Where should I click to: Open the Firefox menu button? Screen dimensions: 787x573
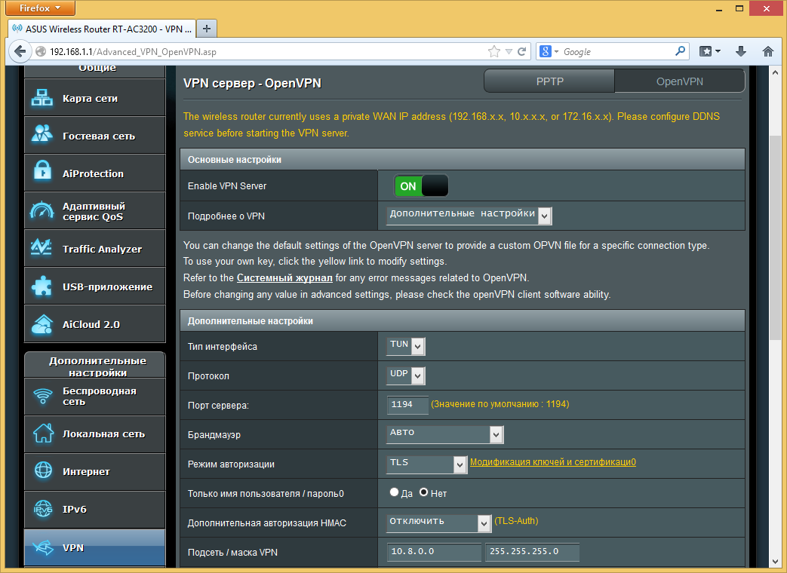tap(40, 8)
